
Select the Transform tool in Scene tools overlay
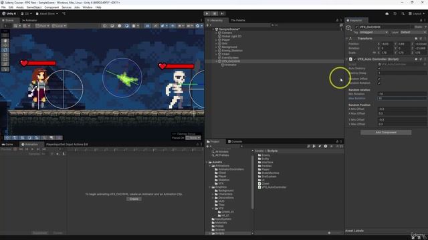pos(5,64)
